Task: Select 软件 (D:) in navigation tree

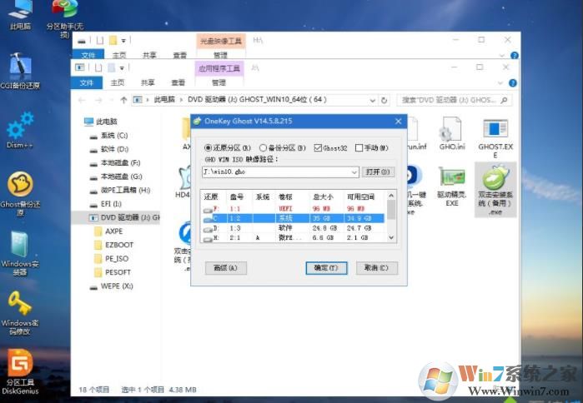Action: pyautogui.click(x=109, y=149)
